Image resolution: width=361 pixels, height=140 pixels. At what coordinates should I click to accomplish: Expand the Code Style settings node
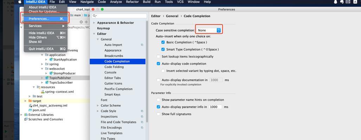tap(98, 111)
